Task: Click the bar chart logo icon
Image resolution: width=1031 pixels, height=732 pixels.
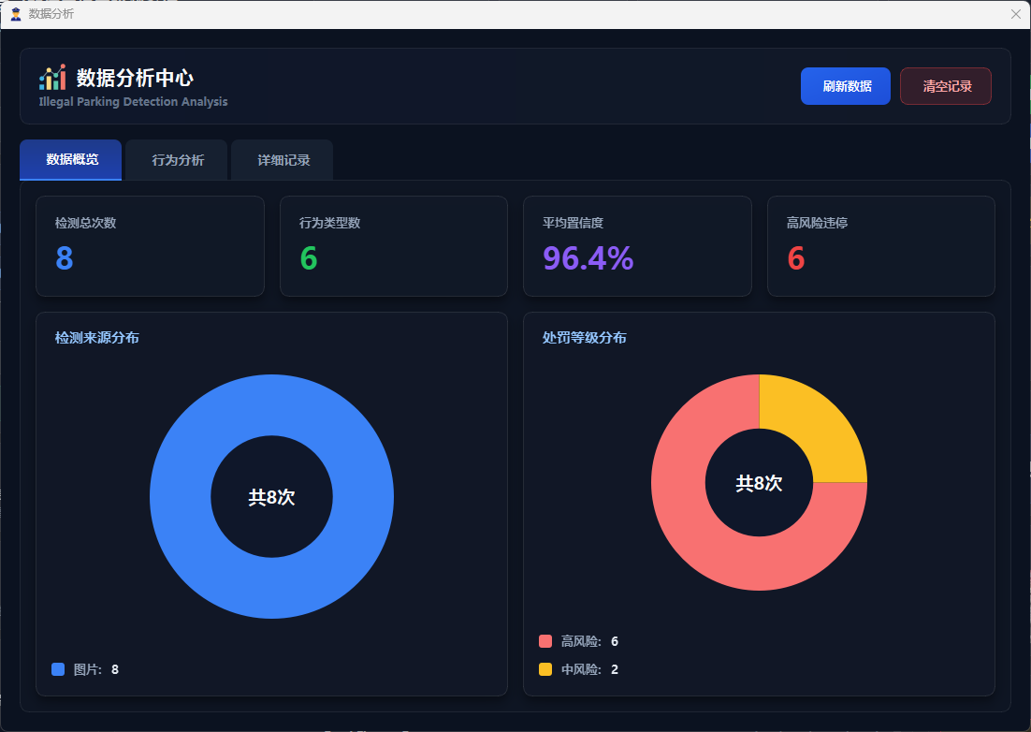Action: point(52,78)
